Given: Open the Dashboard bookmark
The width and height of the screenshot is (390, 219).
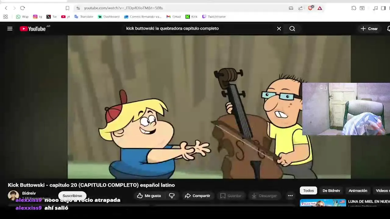Looking at the screenshot, I should click(x=109, y=17).
